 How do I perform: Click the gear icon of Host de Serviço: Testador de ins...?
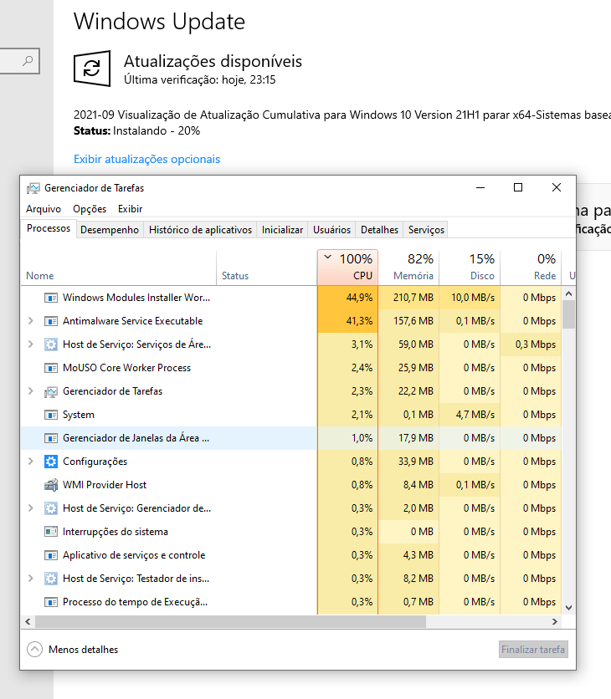(x=51, y=579)
